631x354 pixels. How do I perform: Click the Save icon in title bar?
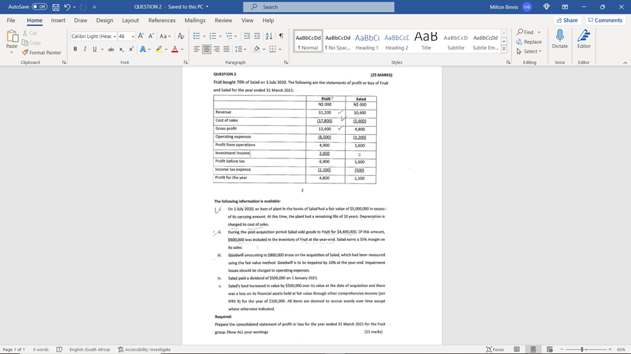click(56, 7)
